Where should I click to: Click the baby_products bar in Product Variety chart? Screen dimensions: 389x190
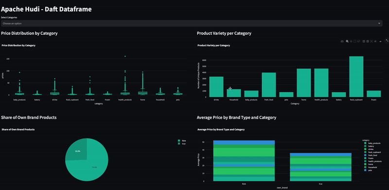(x=251, y=94)
